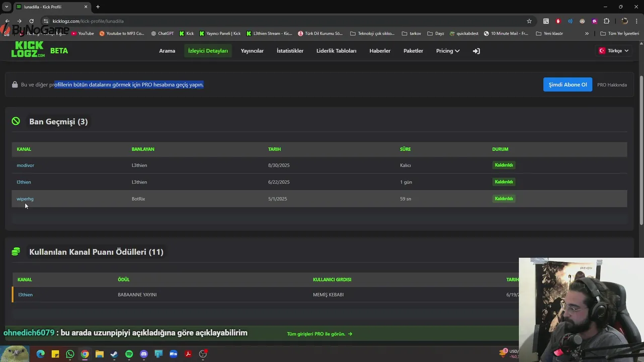This screenshot has width=644, height=362.
Task: Bookmark this page with the star icon
Action: click(529, 21)
